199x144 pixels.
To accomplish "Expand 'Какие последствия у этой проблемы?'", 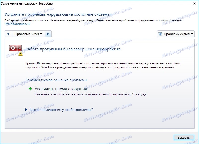I will [59, 110].
